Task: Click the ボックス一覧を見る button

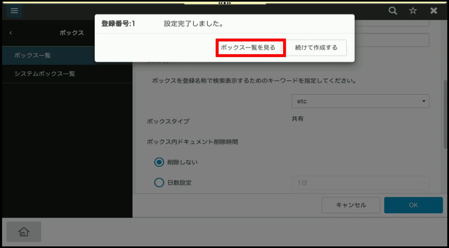Action: pyautogui.click(x=248, y=48)
